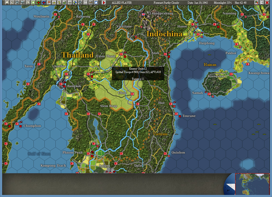Select the Japanese base marker at Hanoi

coord(193,24)
